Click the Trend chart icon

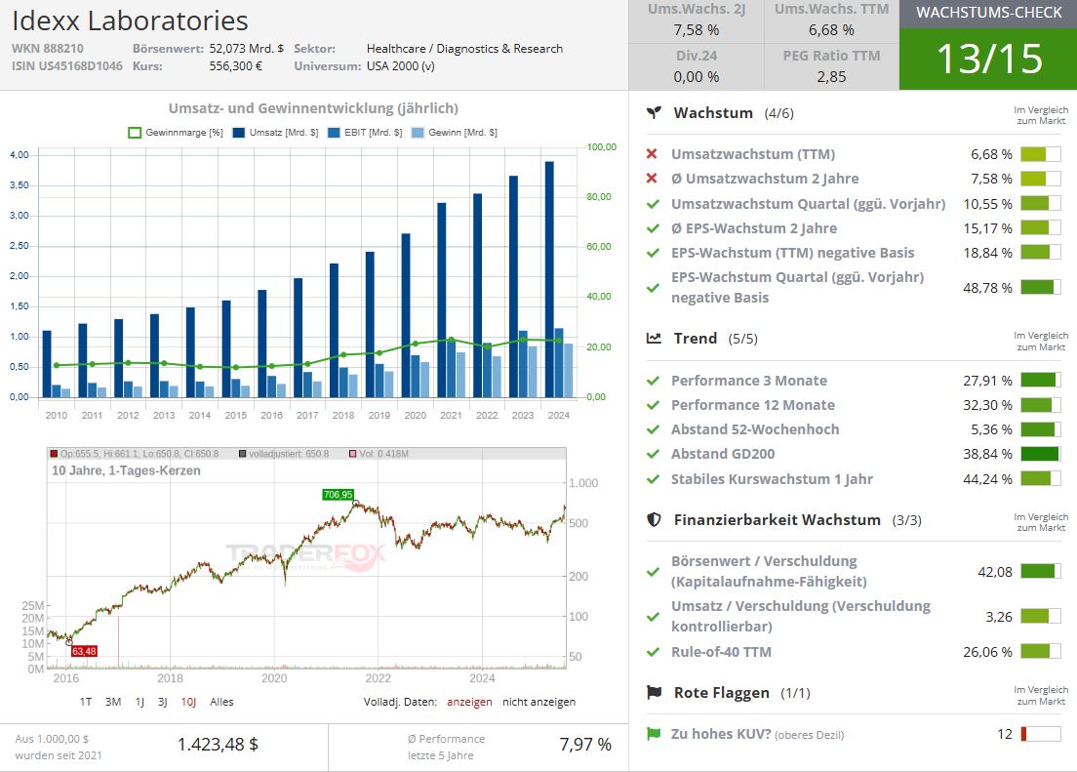[654, 339]
